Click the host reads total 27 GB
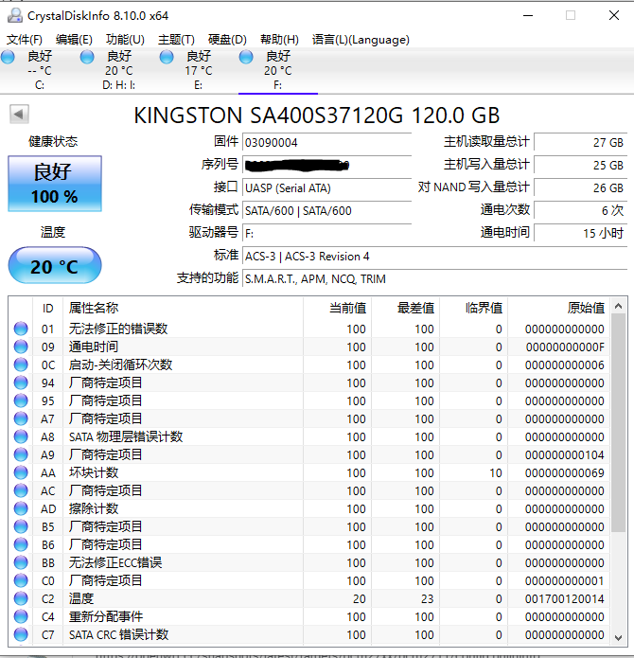Screen dimensions: 634x658 pyautogui.click(x=580, y=142)
